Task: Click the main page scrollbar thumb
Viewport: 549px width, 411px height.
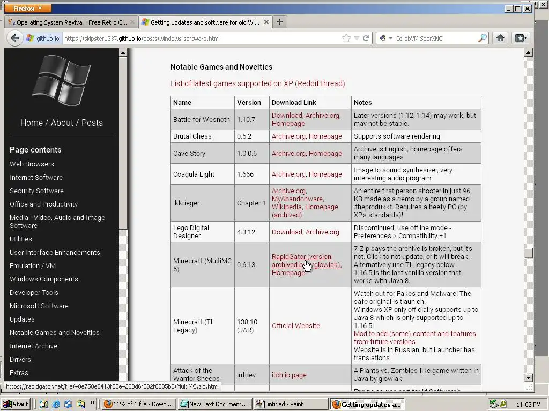Action: pyautogui.click(x=528, y=253)
